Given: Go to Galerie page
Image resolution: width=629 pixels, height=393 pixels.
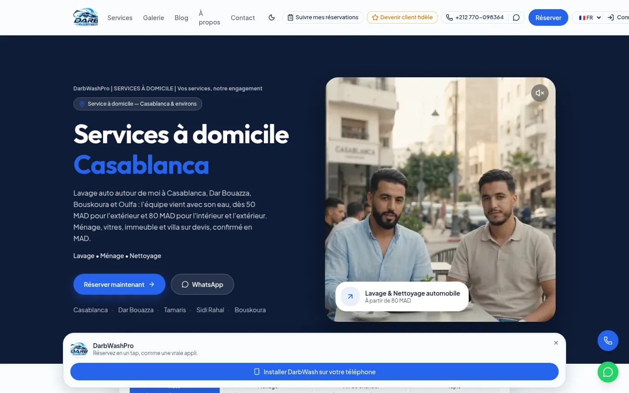Looking at the screenshot, I should [x=153, y=18].
